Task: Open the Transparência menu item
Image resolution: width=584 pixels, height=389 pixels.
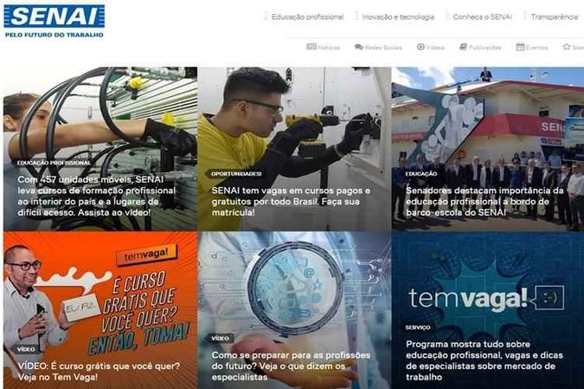Action: coord(555,16)
